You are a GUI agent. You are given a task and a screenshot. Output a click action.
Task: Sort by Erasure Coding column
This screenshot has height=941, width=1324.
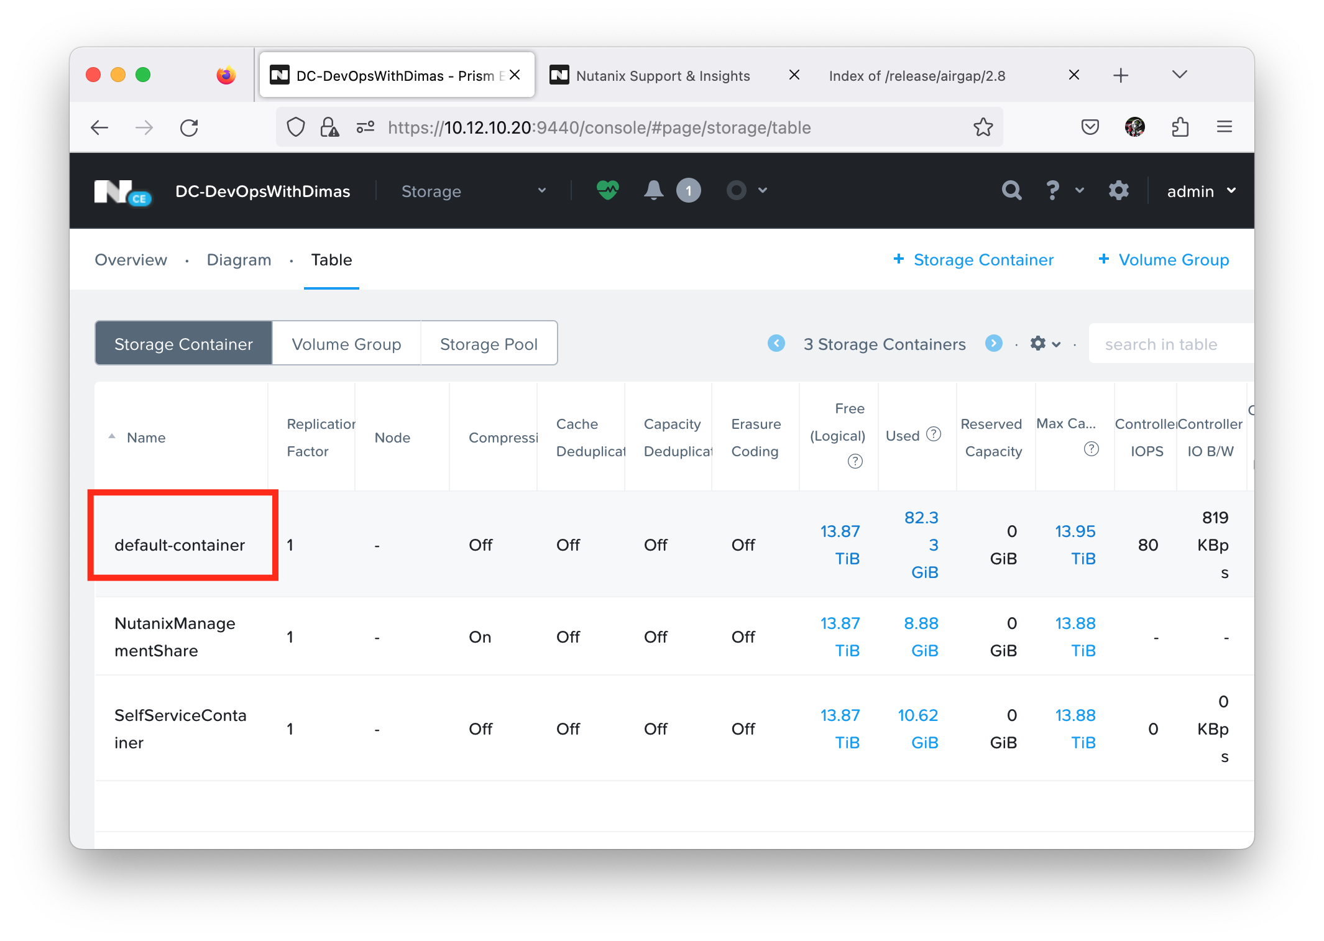tap(755, 438)
